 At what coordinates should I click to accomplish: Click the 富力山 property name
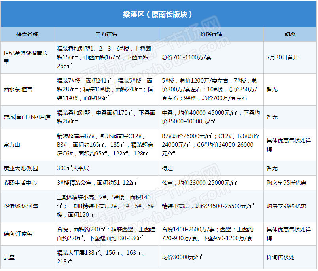pos(12,145)
